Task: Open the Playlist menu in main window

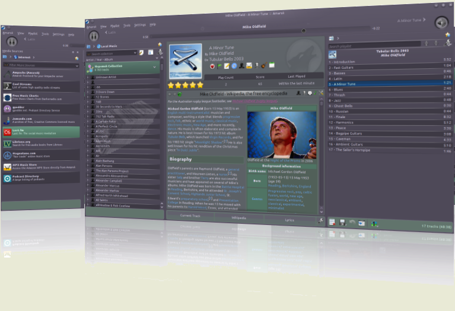Action: click(x=115, y=26)
